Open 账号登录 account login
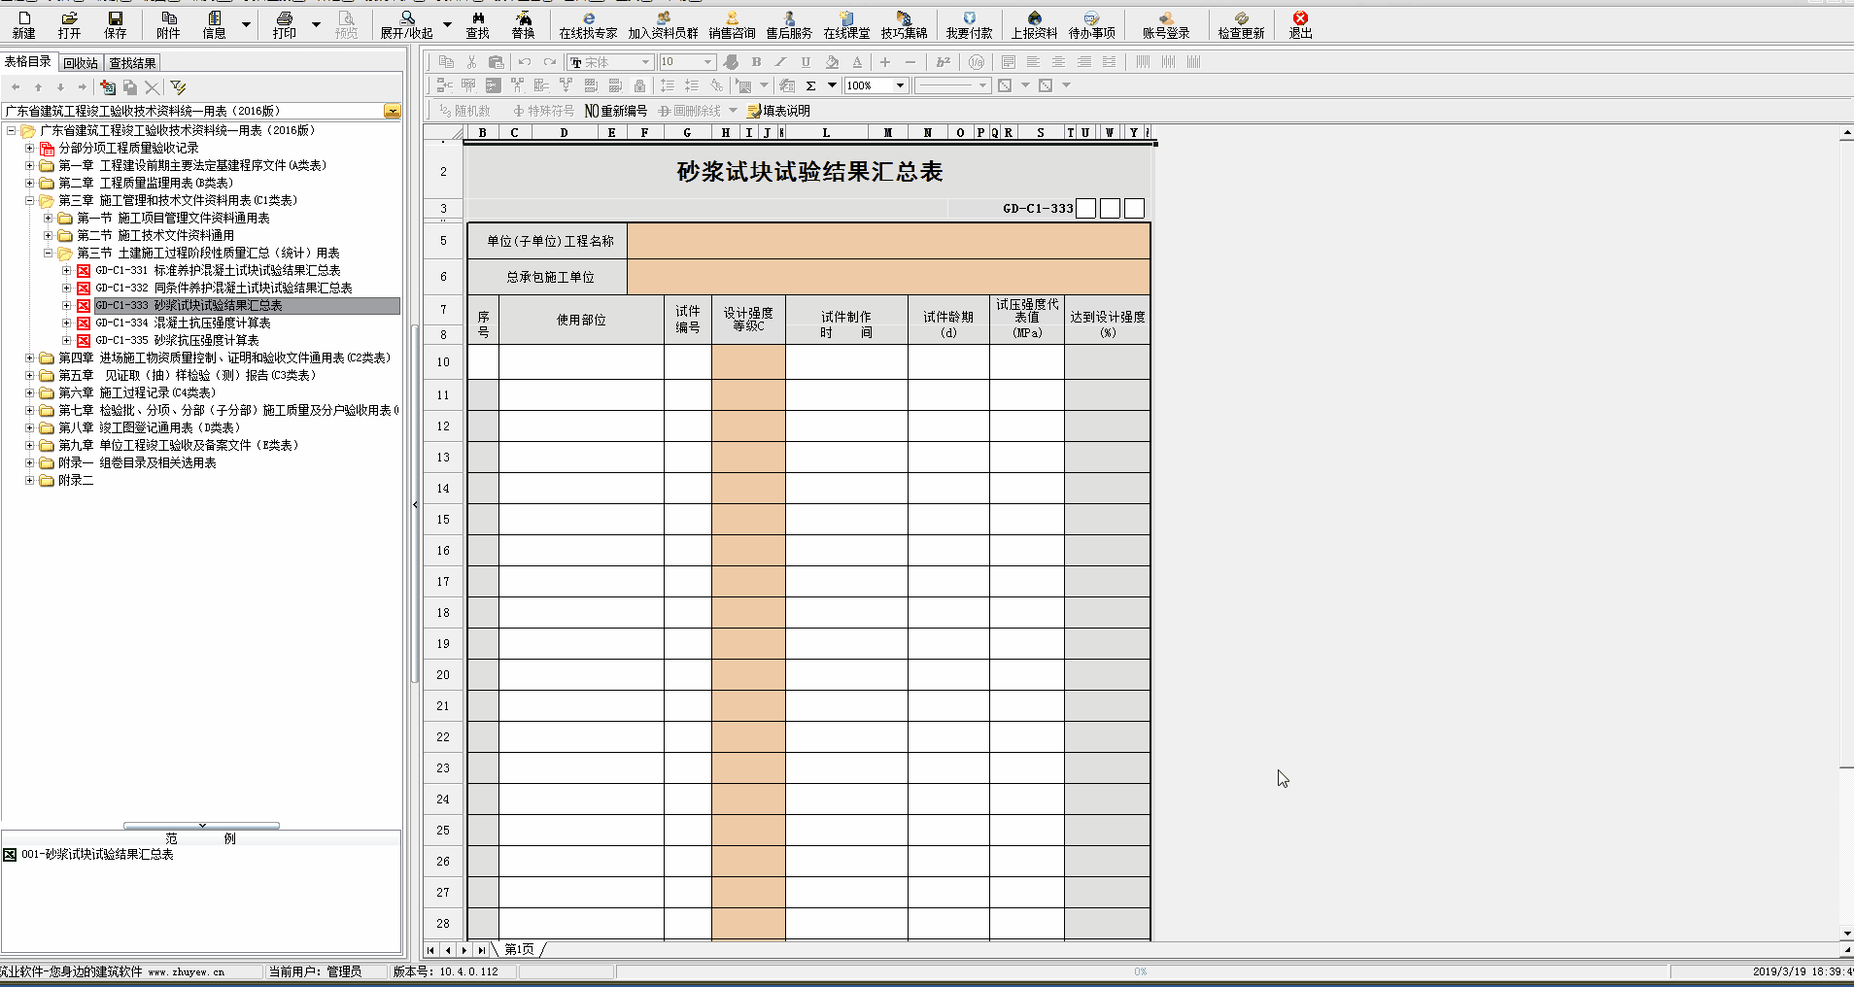The height and width of the screenshot is (987, 1854). click(1165, 24)
